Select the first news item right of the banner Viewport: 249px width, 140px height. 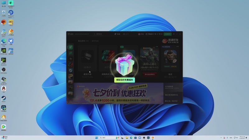[173, 87]
